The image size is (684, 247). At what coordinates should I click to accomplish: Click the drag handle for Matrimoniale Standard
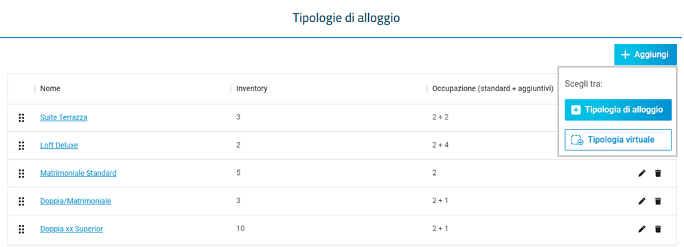[21, 174]
